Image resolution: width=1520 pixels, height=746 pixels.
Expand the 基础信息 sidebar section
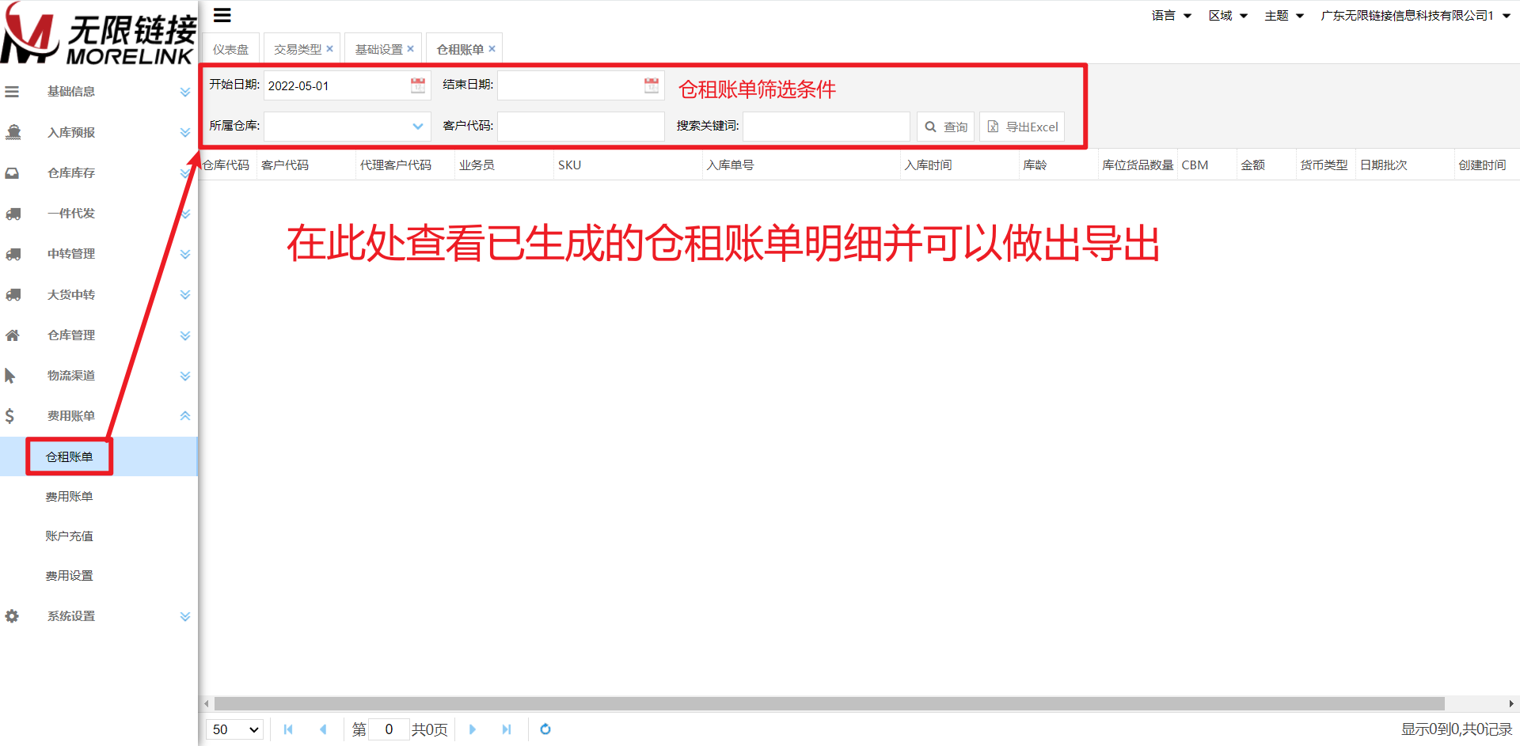click(x=185, y=92)
